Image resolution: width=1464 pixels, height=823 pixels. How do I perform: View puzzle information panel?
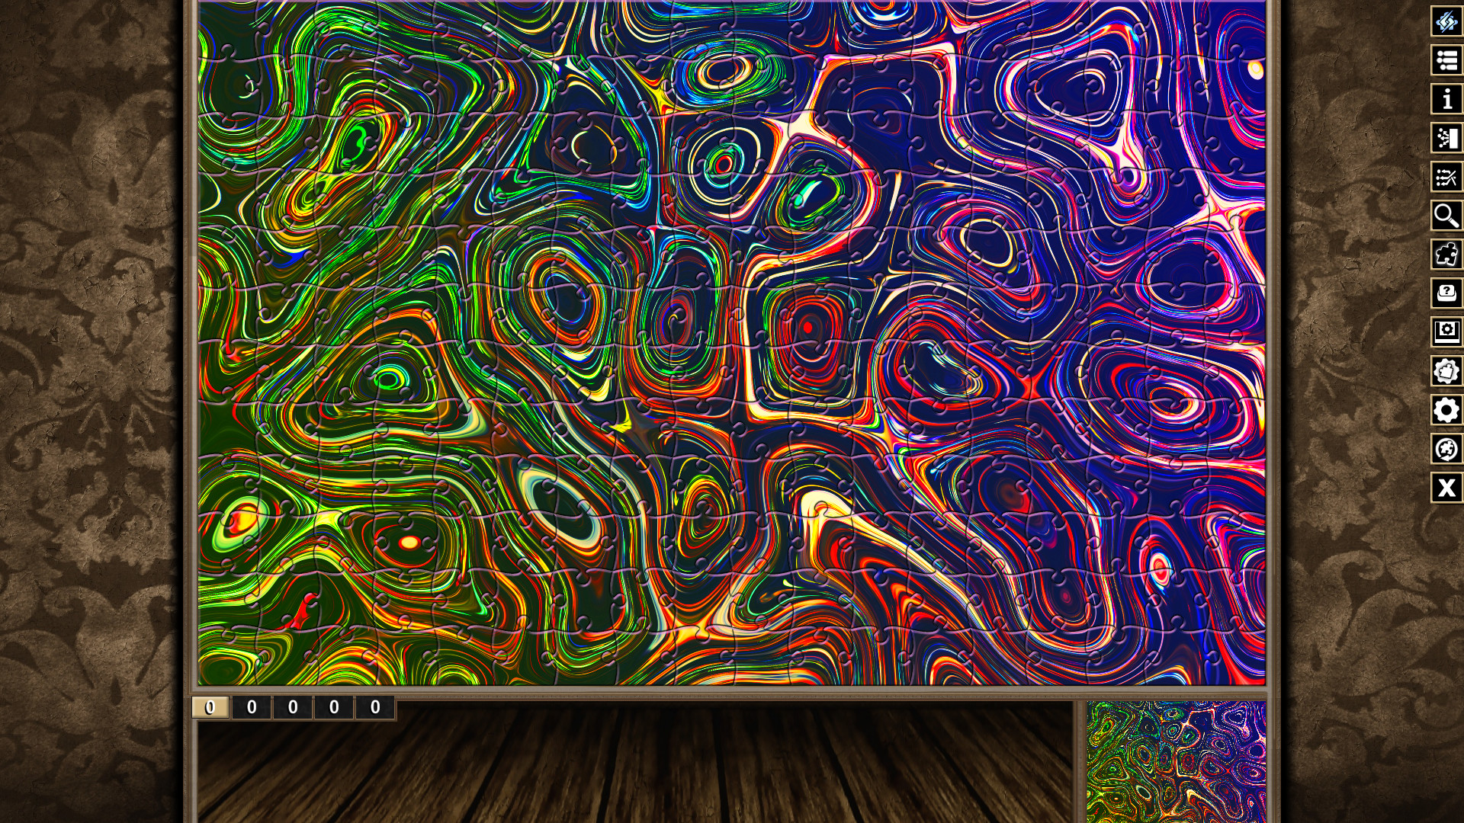click(1446, 98)
